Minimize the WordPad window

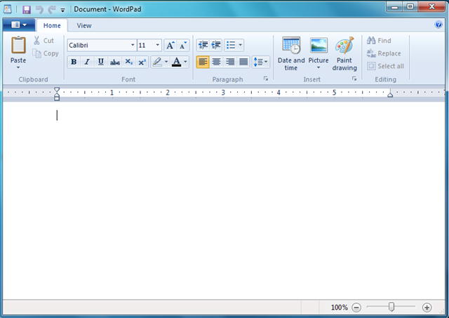point(394,7)
